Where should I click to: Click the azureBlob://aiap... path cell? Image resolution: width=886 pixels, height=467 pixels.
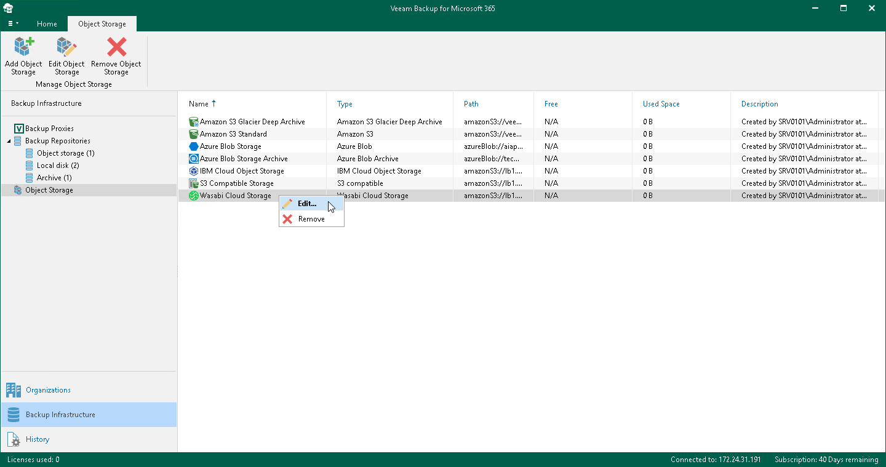[x=493, y=146]
